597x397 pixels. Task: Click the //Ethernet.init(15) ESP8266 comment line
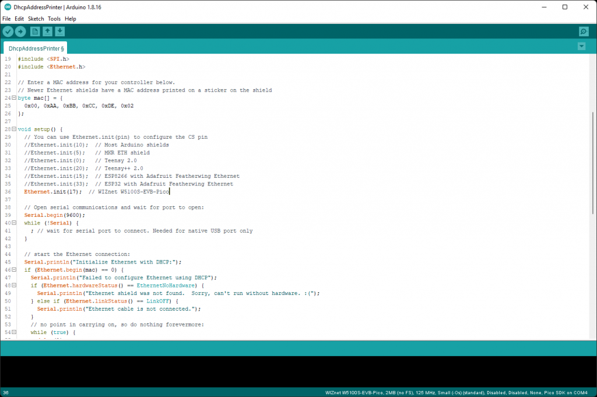(x=132, y=176)
